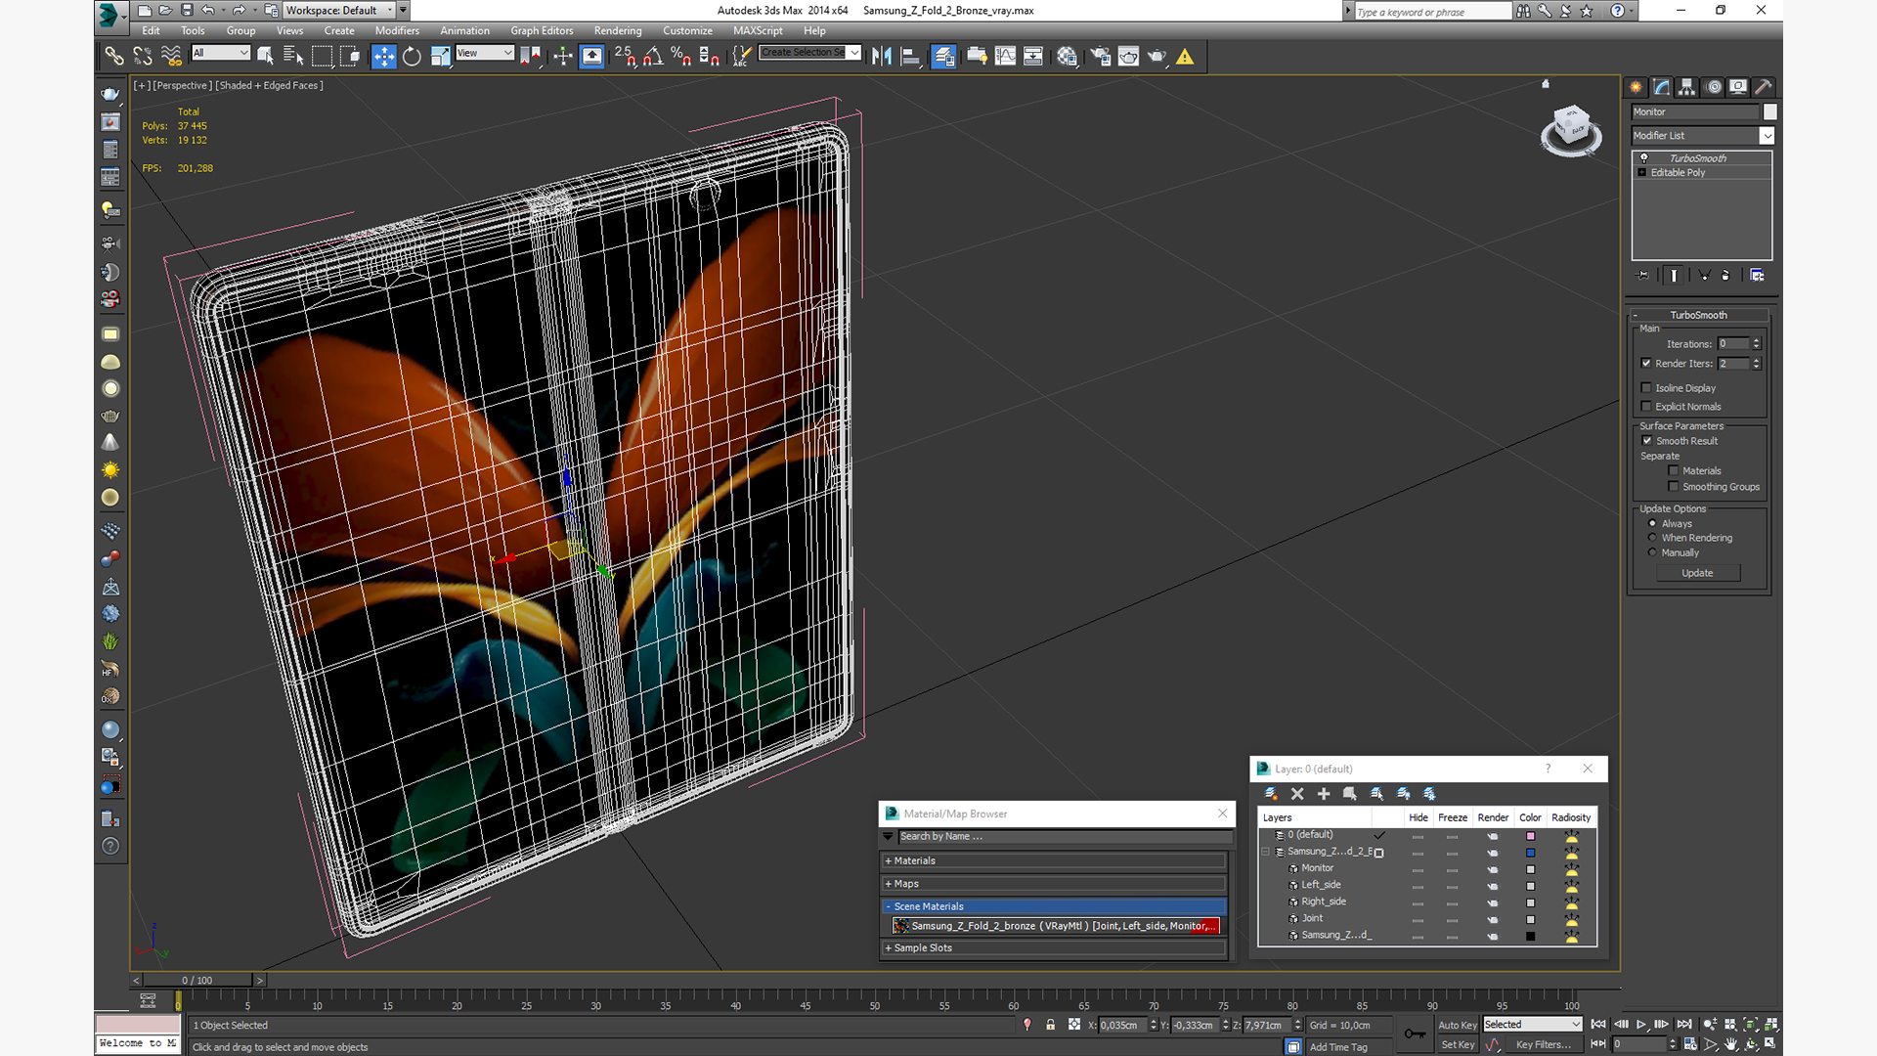
Task: Open the selection filter All dropdown
Action: (x=221, y=53)
